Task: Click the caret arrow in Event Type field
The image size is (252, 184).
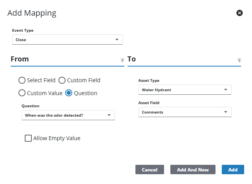Action: (117, 40)
